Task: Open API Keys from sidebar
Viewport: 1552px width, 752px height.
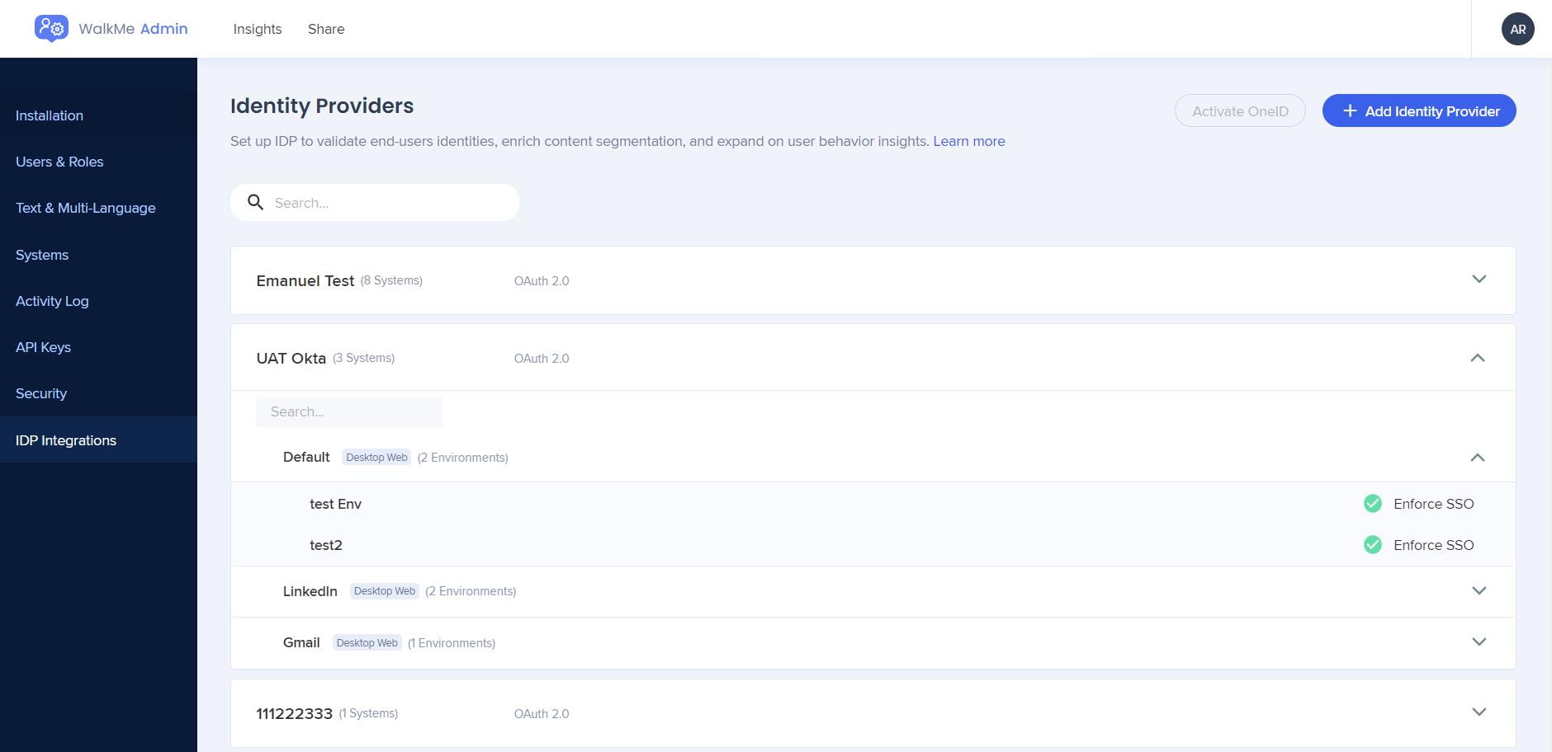Action: coord(43,347)
